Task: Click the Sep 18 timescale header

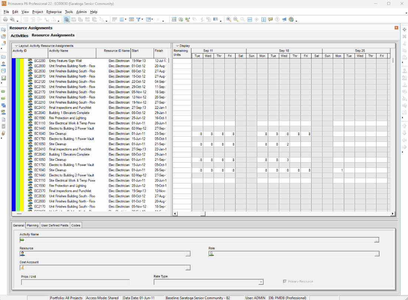Action: click(284, 51)
